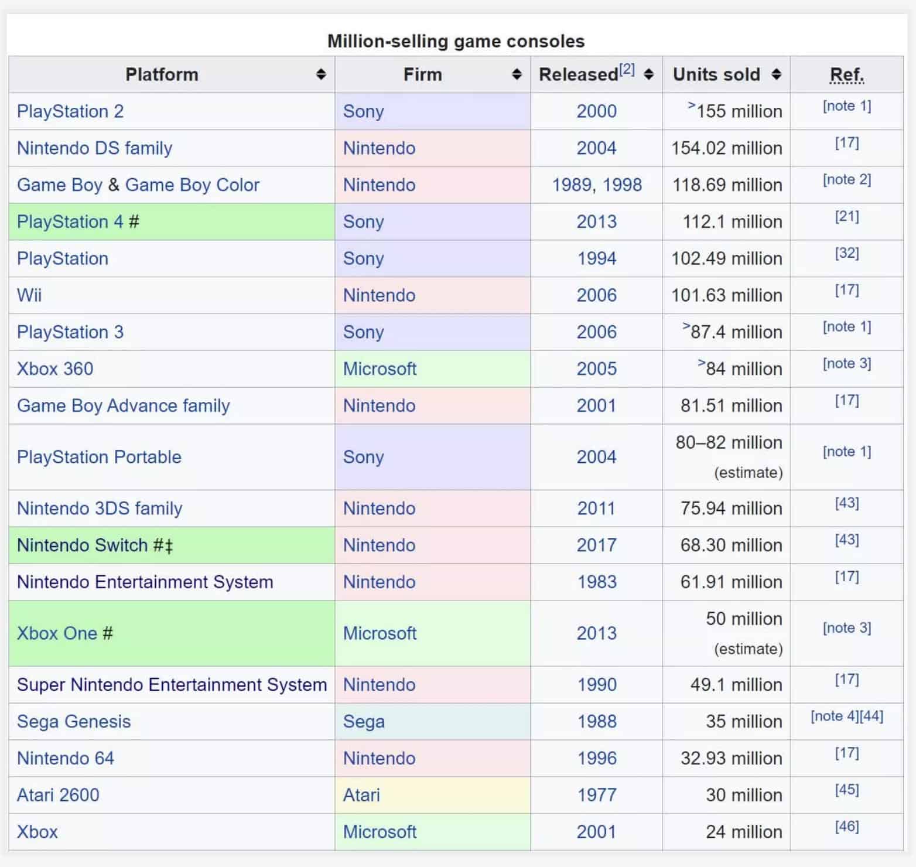
Task: Open the original PlayStation platform link
Action: [x=63, y=259]
